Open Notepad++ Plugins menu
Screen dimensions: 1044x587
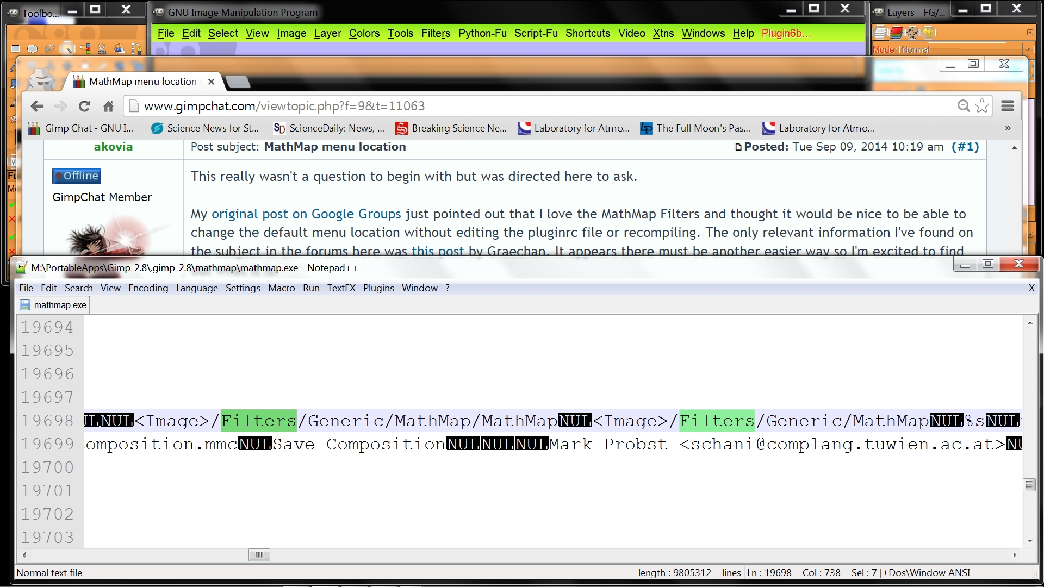(x=378, y=288)
